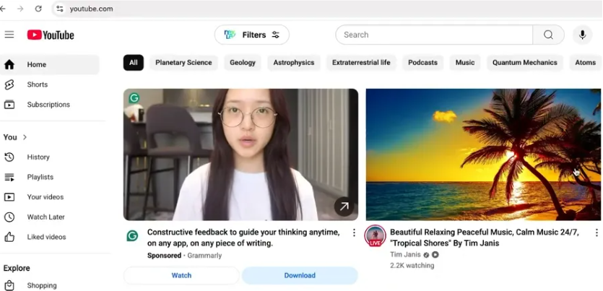Screen dimensions: 603x291
Task: Open the Home sidebar link
Action: click(x=50, y=64)
